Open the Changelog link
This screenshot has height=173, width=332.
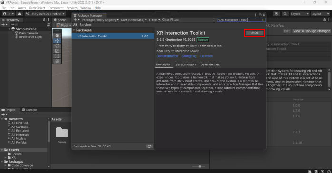189,56
